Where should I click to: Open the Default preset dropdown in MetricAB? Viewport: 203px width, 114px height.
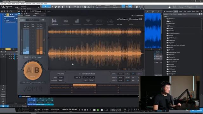pos(33,20)
